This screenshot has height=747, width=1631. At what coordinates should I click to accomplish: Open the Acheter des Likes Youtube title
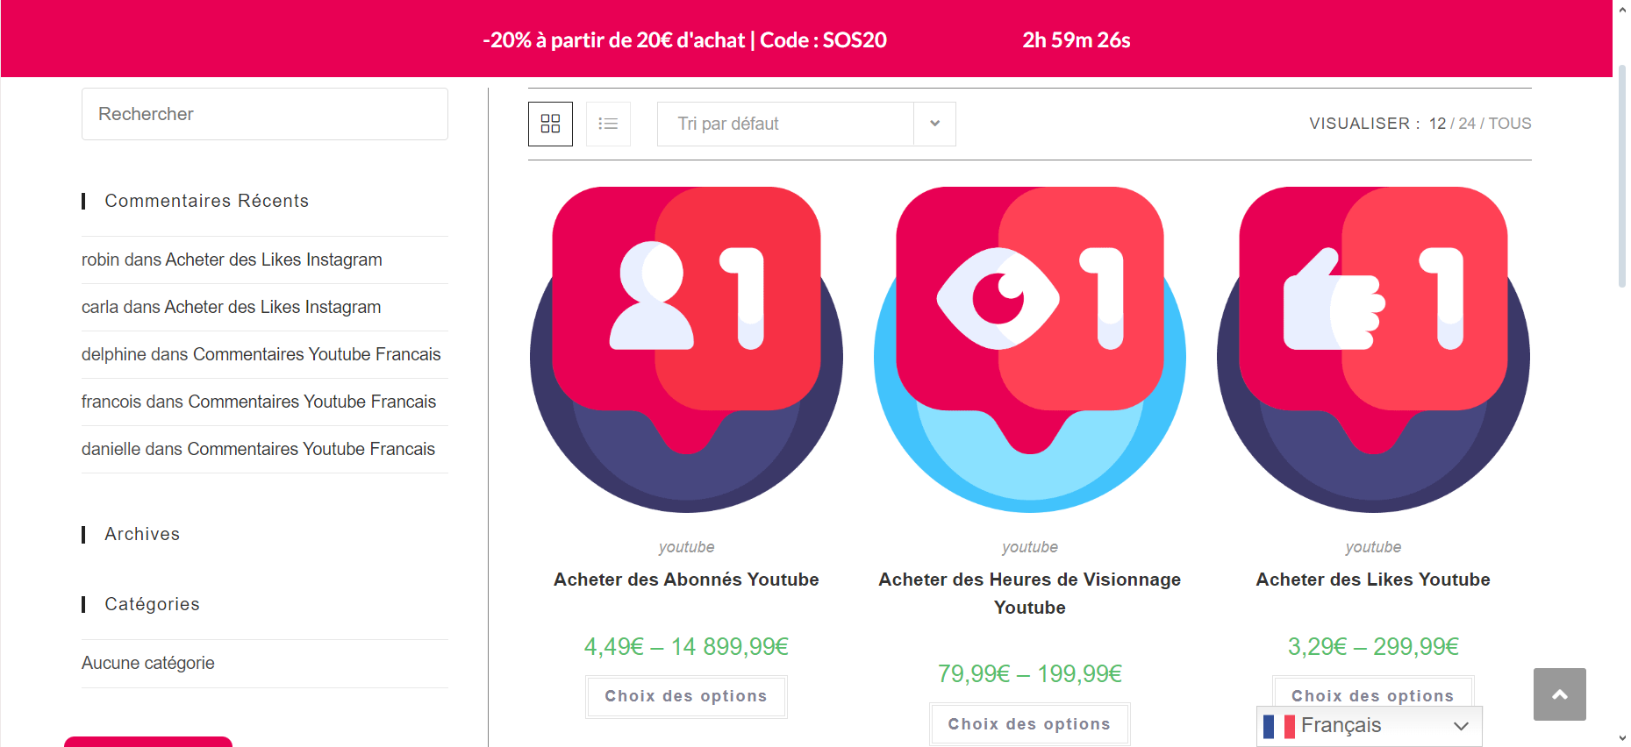pyautogui.click(x=1373, y=580)
